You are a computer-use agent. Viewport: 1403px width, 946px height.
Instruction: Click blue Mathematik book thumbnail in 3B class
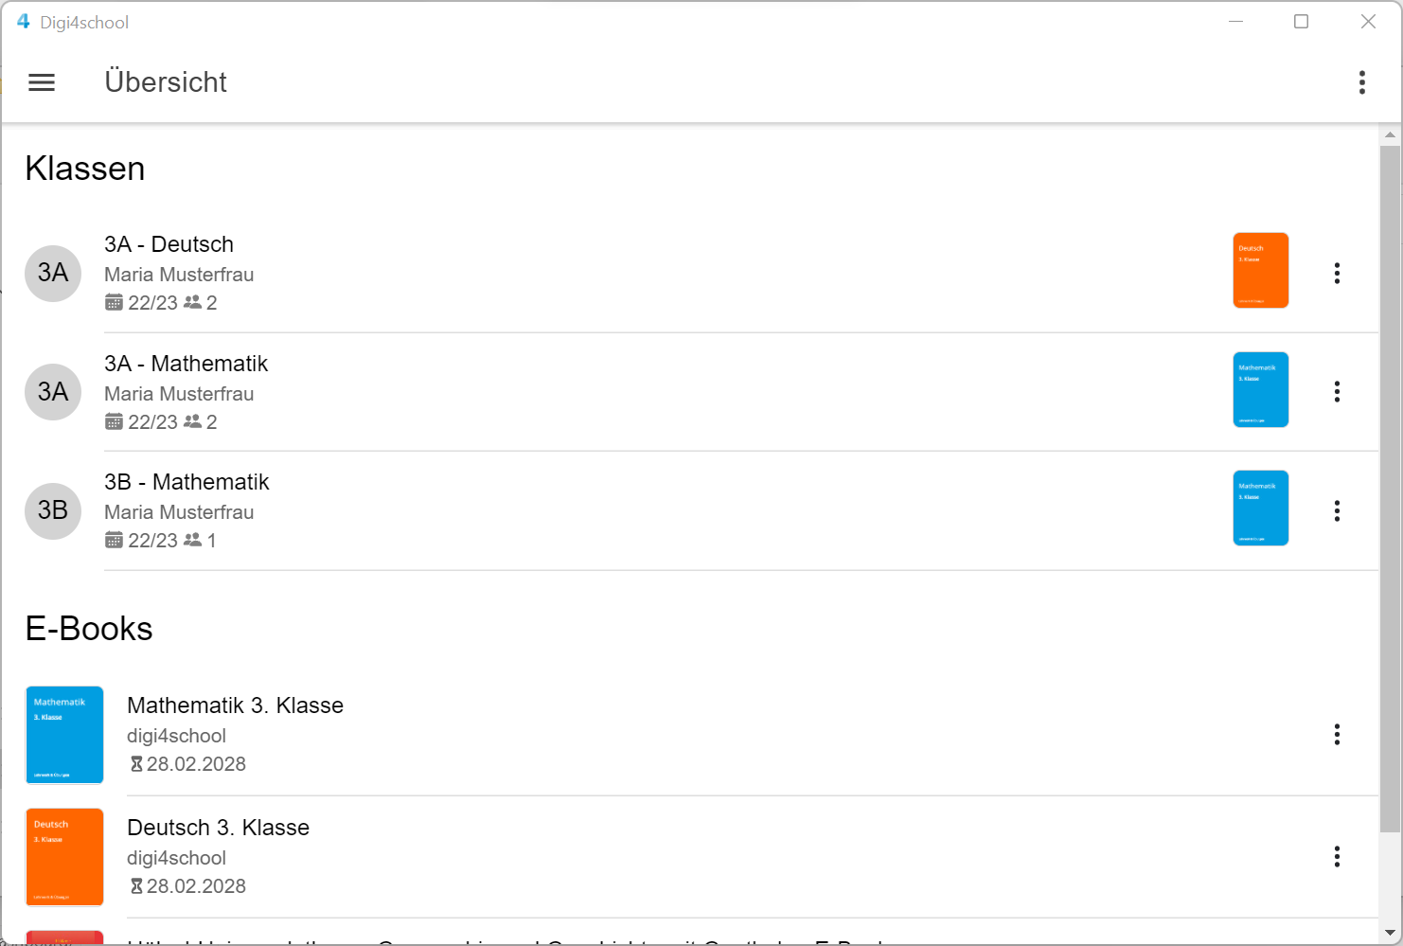tap(1260, 509)
